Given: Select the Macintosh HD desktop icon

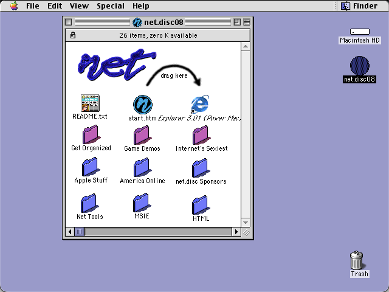Looking at the screenshot, I should (x=359, y=32).
